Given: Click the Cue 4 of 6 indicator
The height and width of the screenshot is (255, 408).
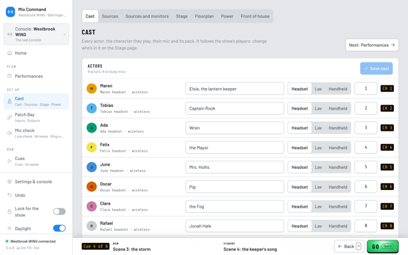Looking at the screenshot, I should coord(96,246).
